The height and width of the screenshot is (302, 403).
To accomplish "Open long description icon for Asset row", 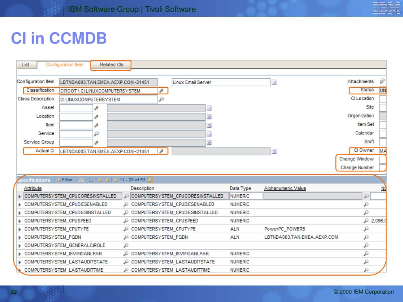I will coord(209,108).
